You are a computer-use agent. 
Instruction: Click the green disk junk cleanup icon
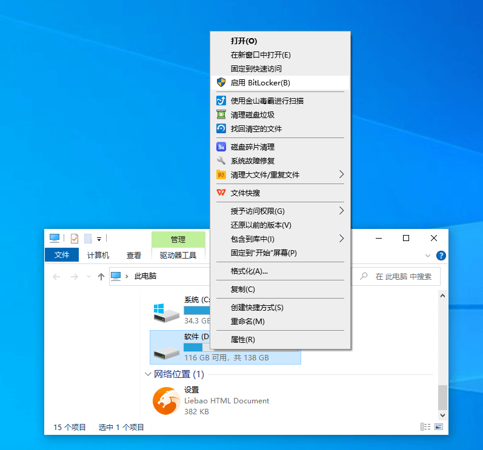coord(221,114)
